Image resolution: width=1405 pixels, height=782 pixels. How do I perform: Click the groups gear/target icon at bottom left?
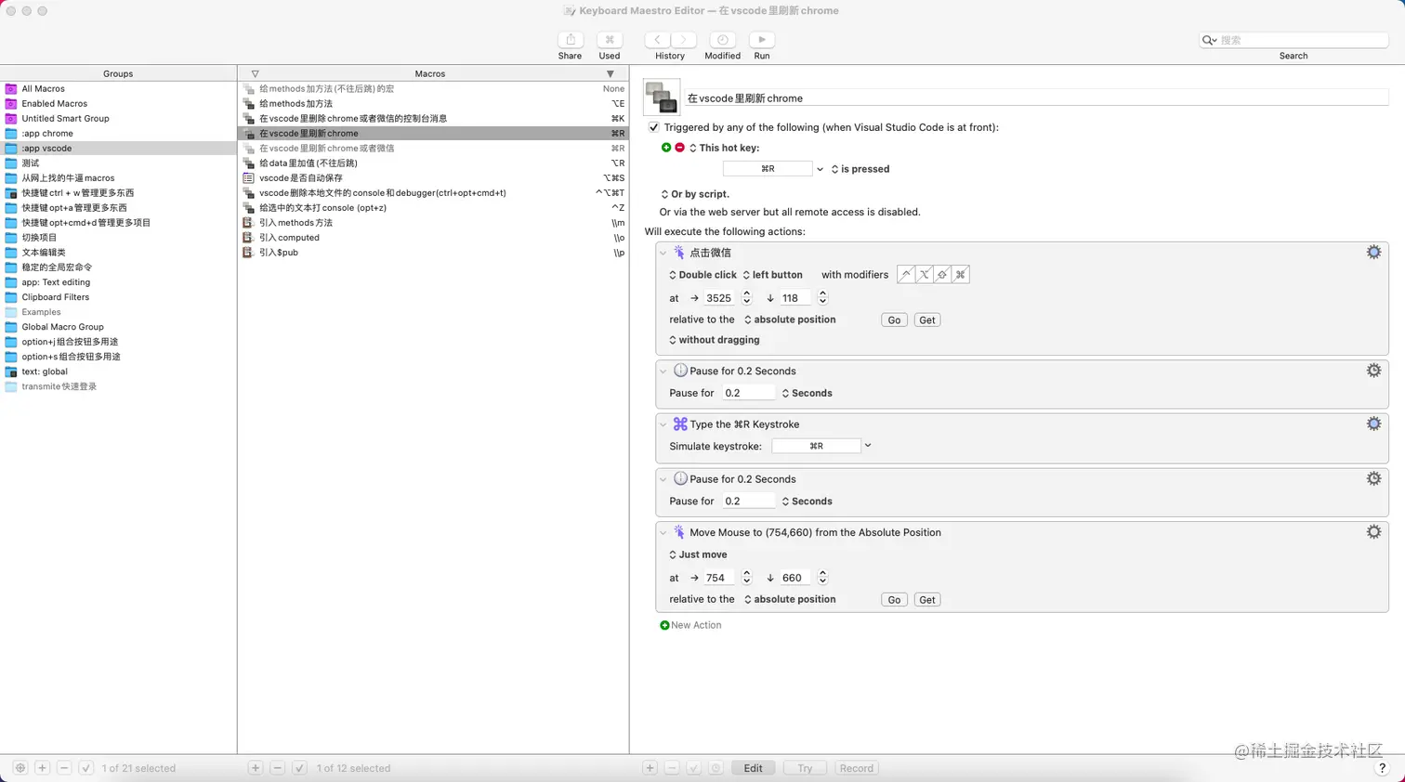[x=20, y=768]
